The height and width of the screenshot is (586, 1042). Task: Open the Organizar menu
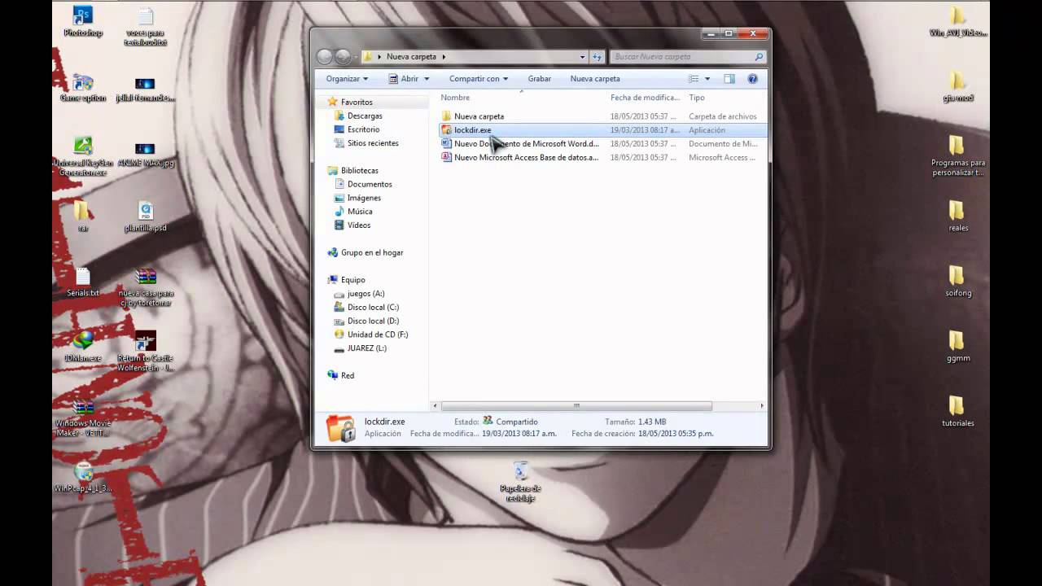click(347, 79)
